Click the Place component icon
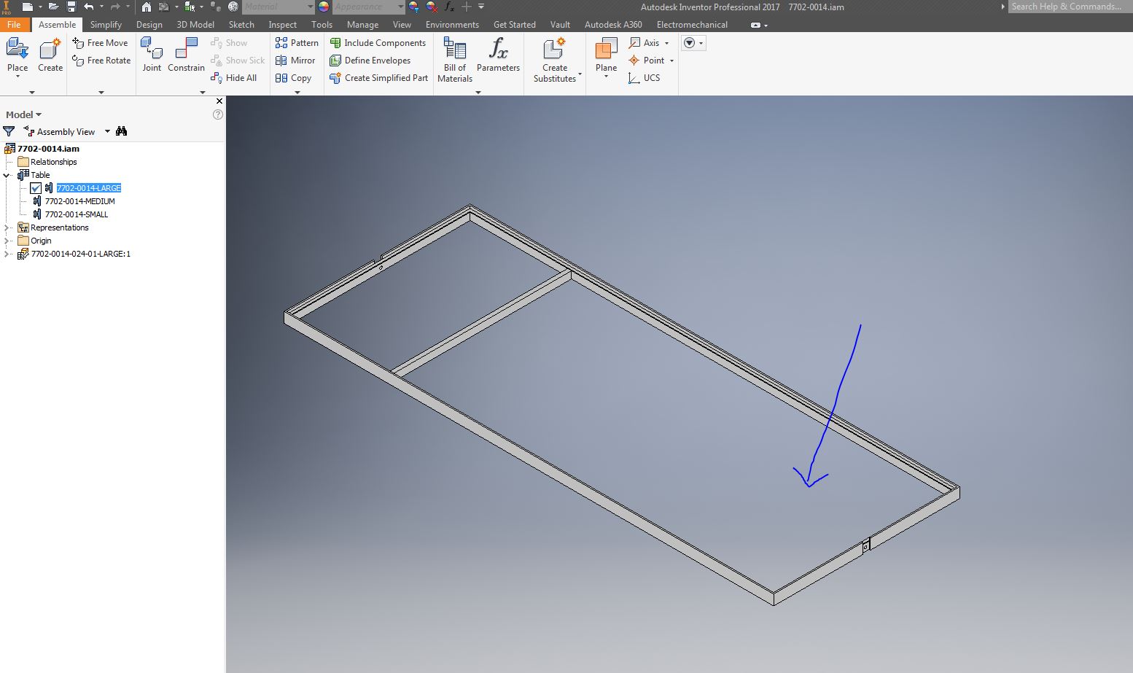 point(17,49)
